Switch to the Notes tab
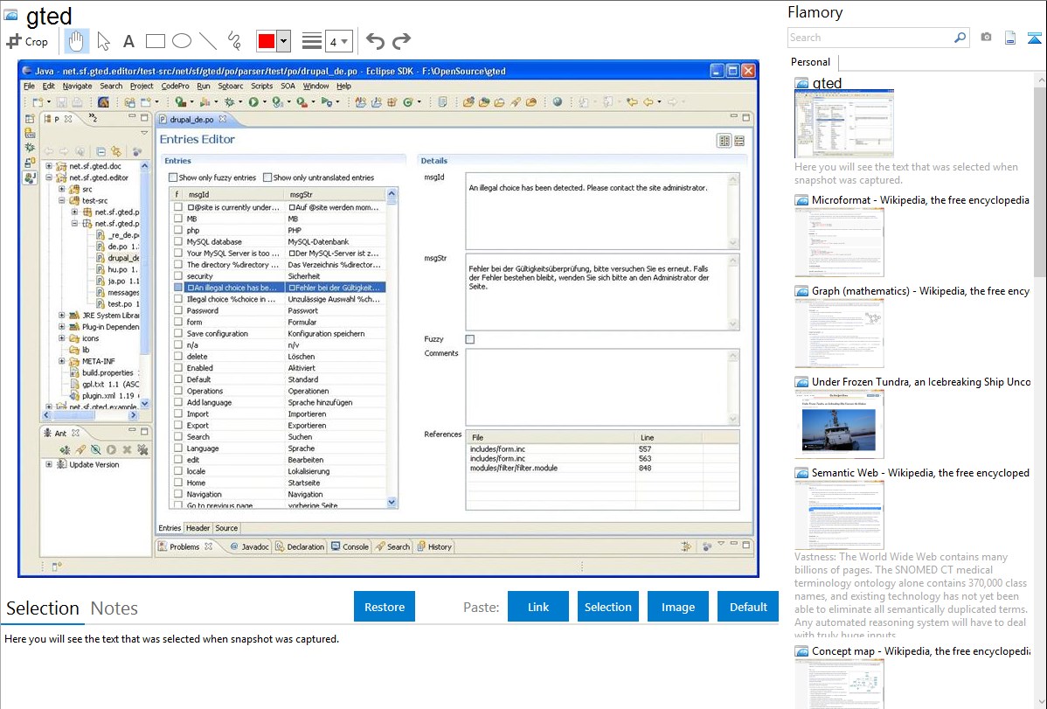 coord(114,608)
